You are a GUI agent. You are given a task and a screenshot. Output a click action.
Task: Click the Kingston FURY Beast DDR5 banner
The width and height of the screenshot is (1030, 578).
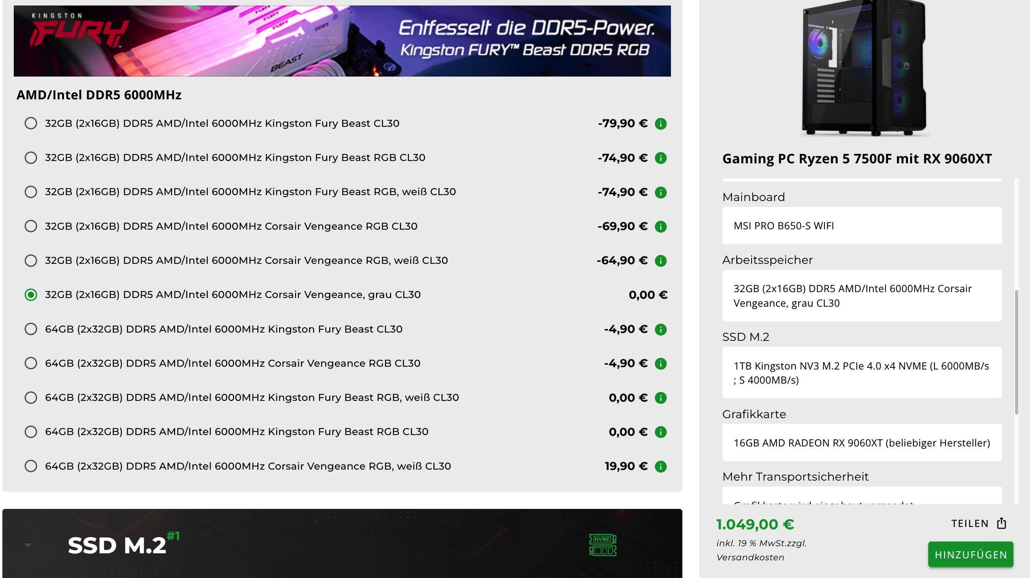pos(342,41)
